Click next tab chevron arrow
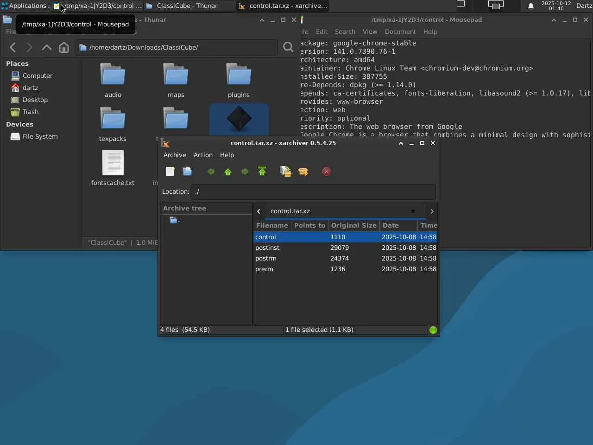 tap(432, 211)
